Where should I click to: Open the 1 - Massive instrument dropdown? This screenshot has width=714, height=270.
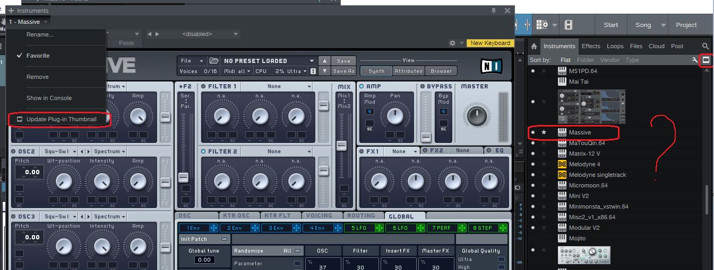(28, 22)
